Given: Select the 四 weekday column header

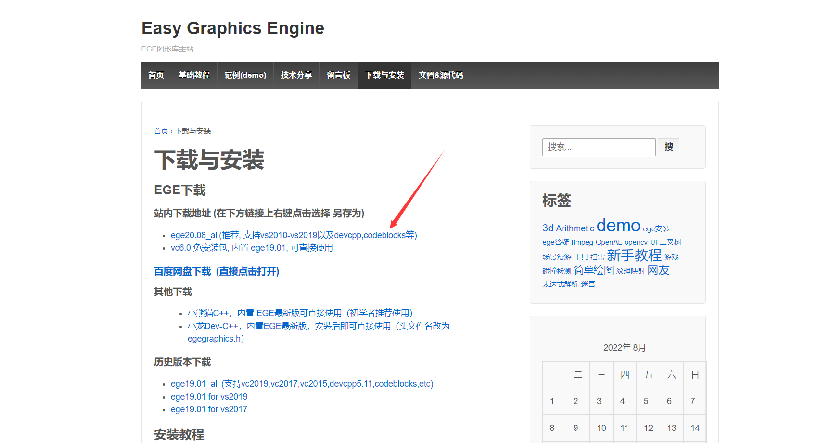Looking at the screenshot, I should (x=625, y=375).
